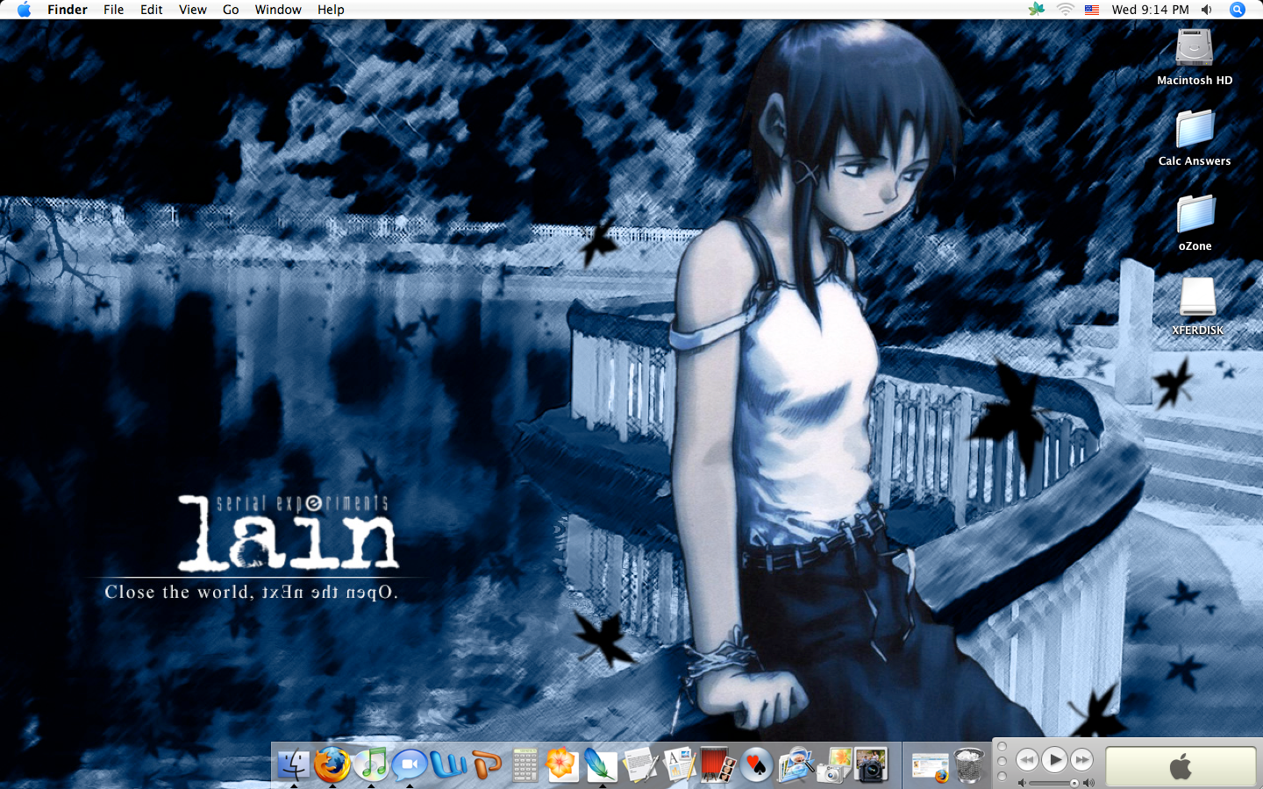Open the Trash in the dock

click(x=968, y=764)
